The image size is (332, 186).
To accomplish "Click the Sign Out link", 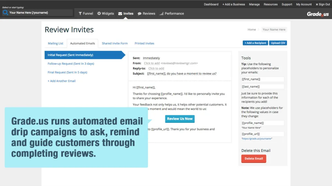I will tap(323, 4).
